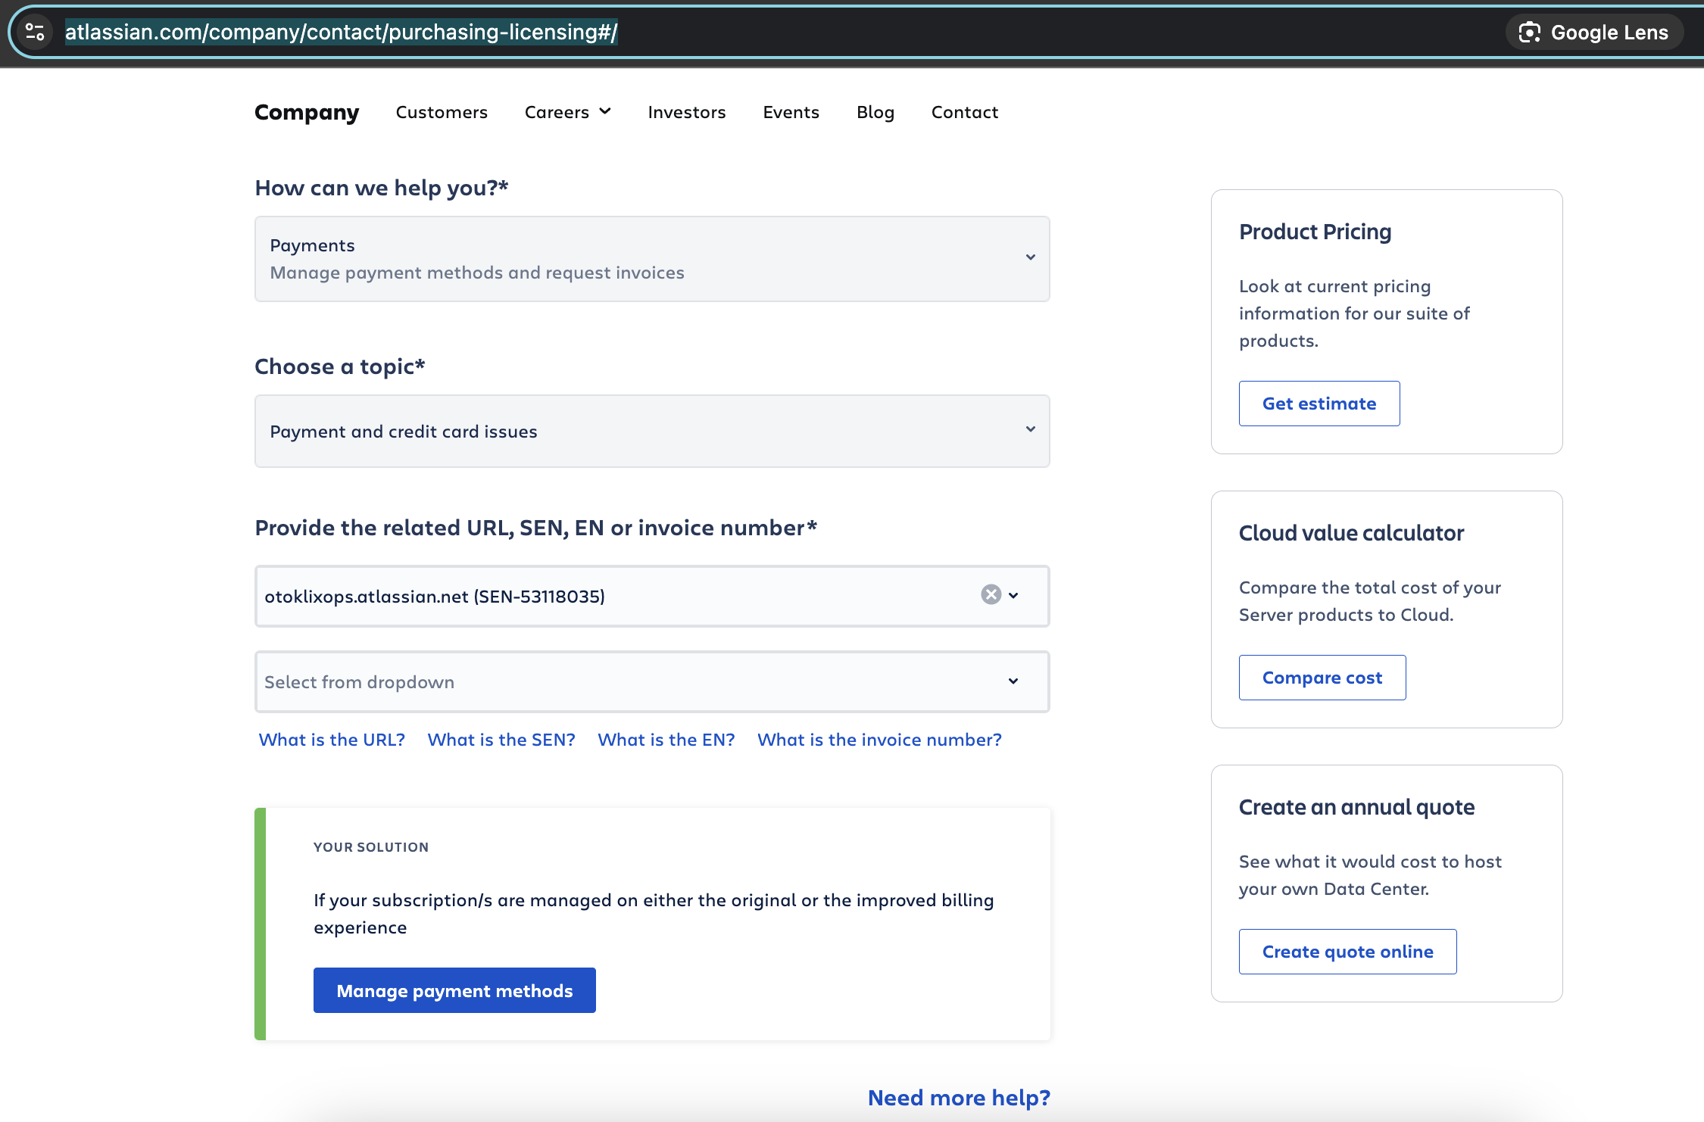Navigate to the Blog section
Viewport: 1704px width, 1122px height.
coord(875,112)
